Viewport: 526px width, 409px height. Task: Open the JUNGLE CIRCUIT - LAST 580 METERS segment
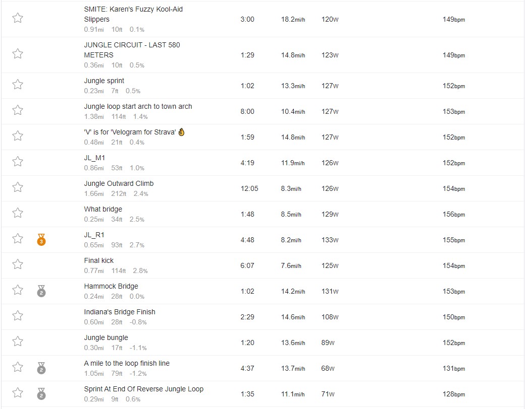coord(132,50)
